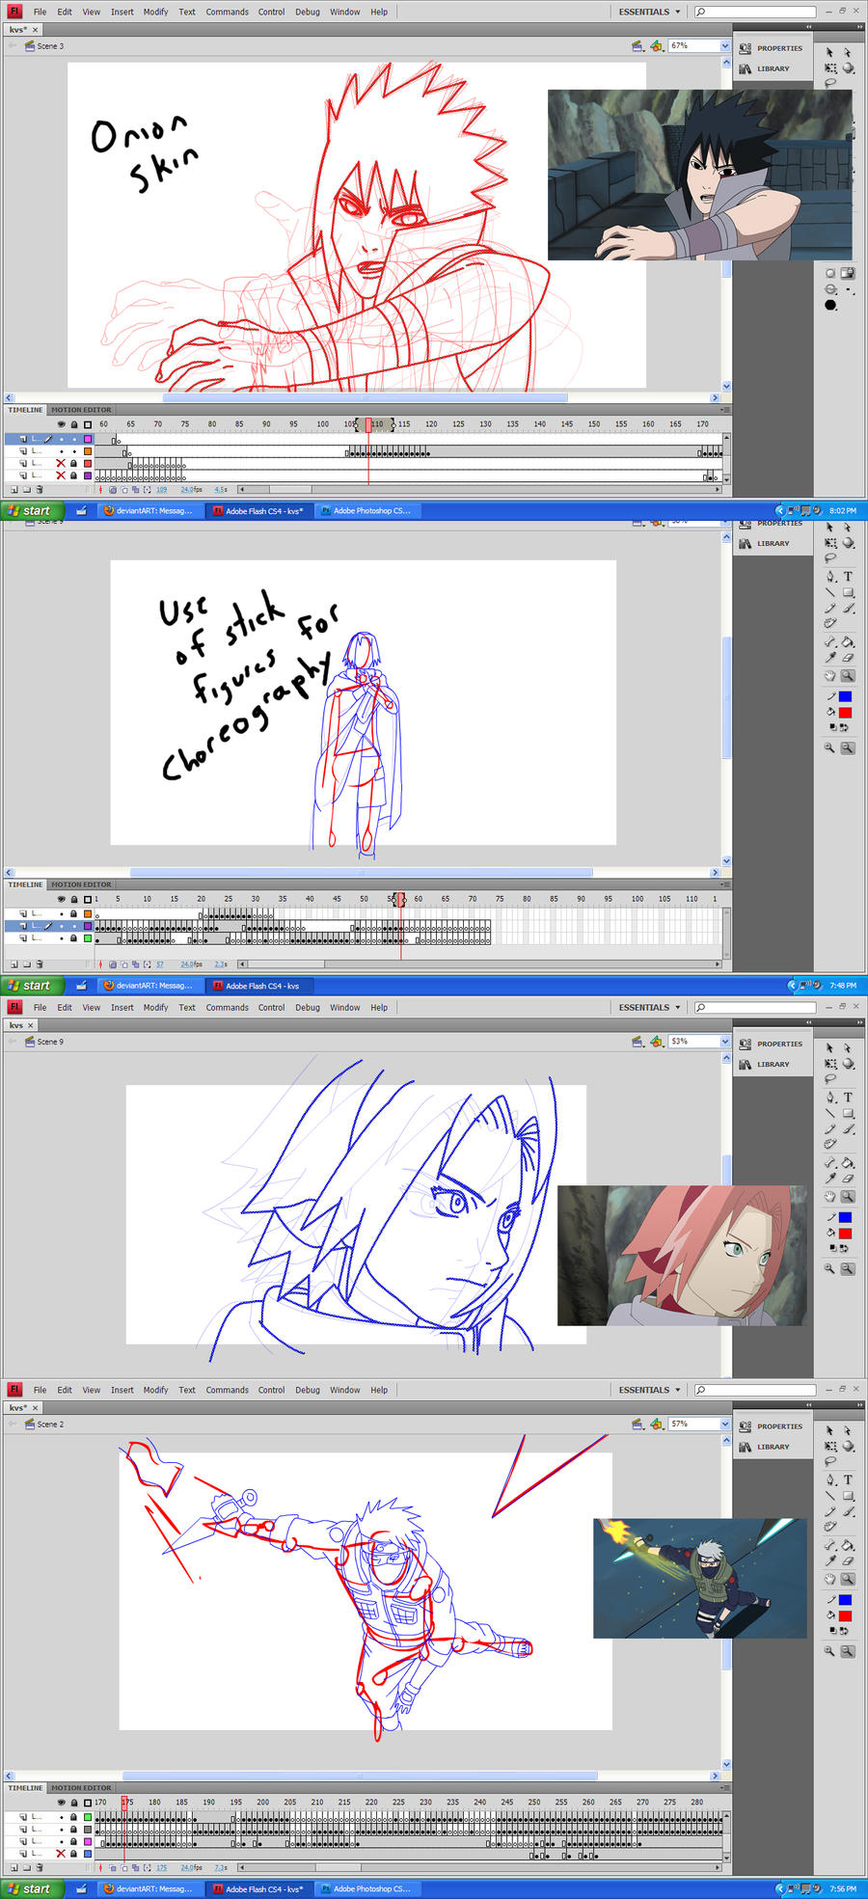Toggle the eye column header in the Scene 3 timeline
The image size is (868, 1899).
[x=61, y=424]
